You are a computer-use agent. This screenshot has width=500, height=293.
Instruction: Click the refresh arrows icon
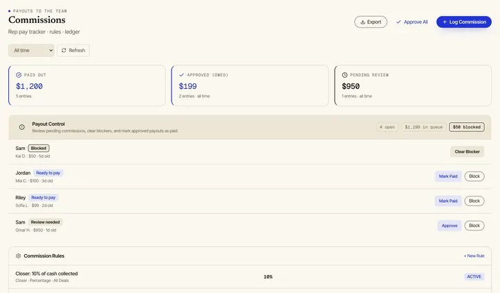[x=64, y=51]
